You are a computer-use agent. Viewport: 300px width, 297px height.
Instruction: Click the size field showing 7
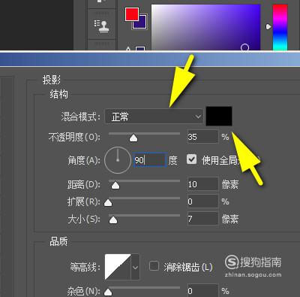(202, 219)
